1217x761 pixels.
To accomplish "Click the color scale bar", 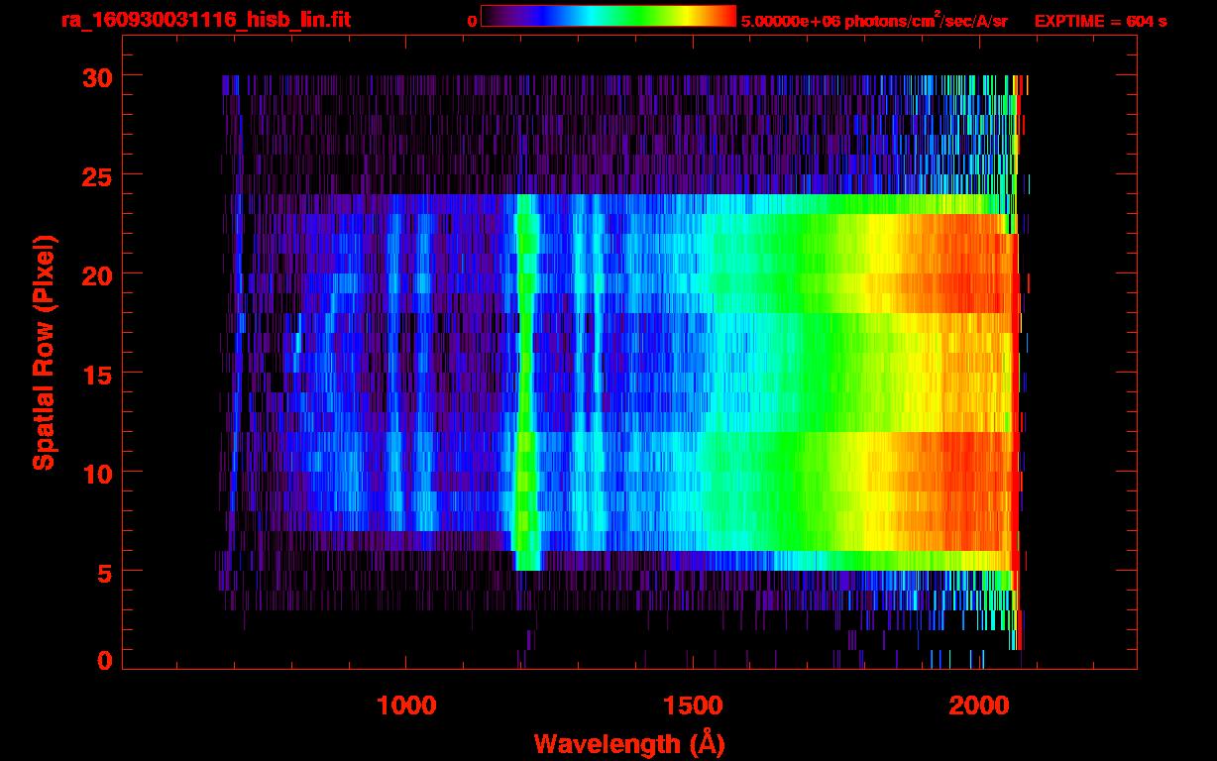I will [608, 17].
